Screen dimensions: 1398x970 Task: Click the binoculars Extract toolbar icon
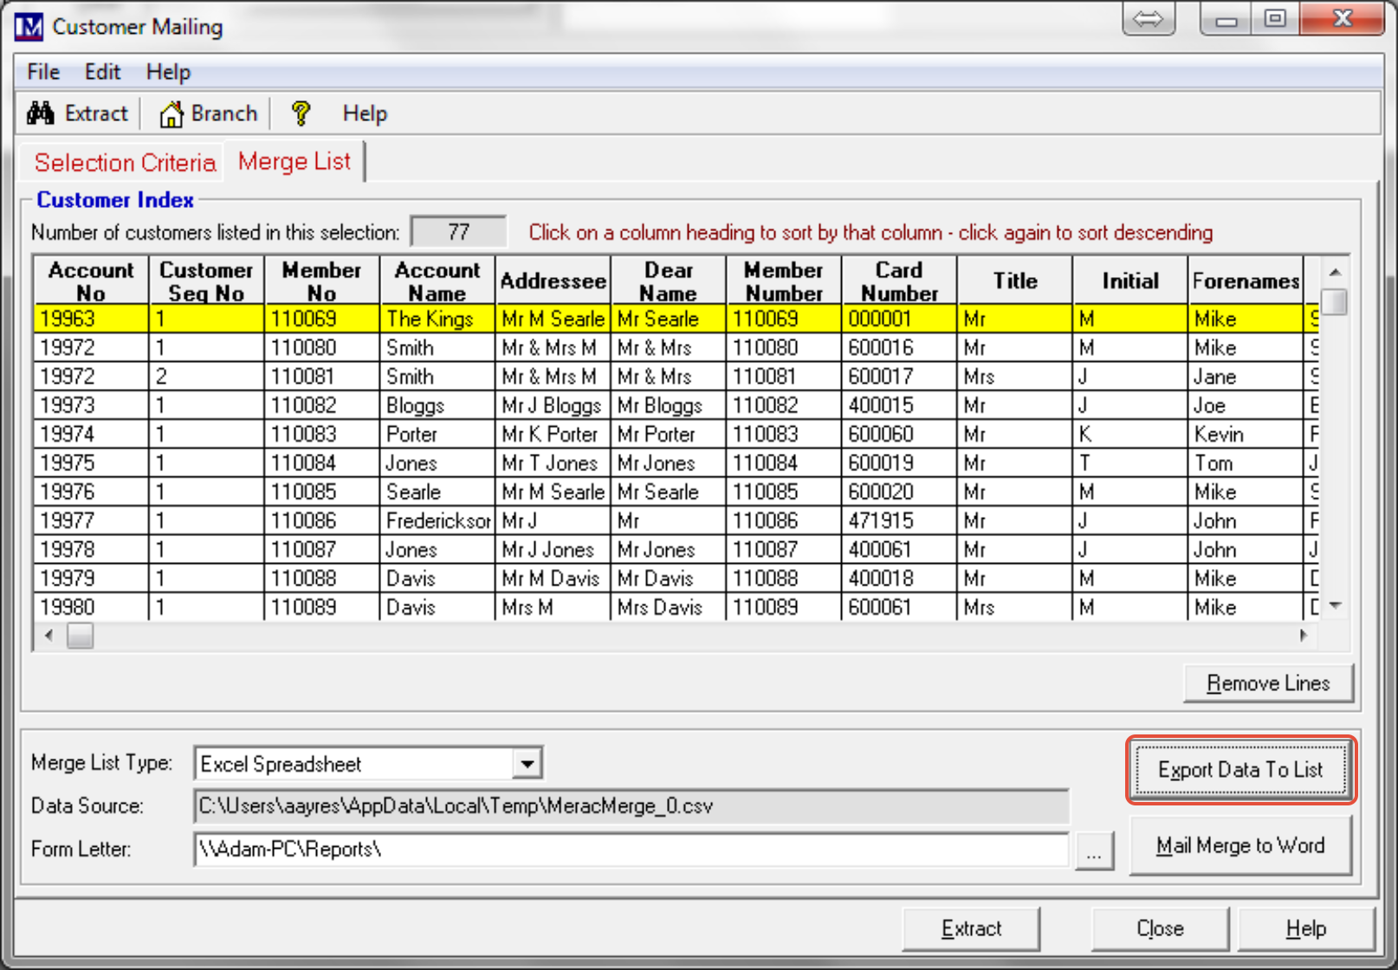(41, 113)
